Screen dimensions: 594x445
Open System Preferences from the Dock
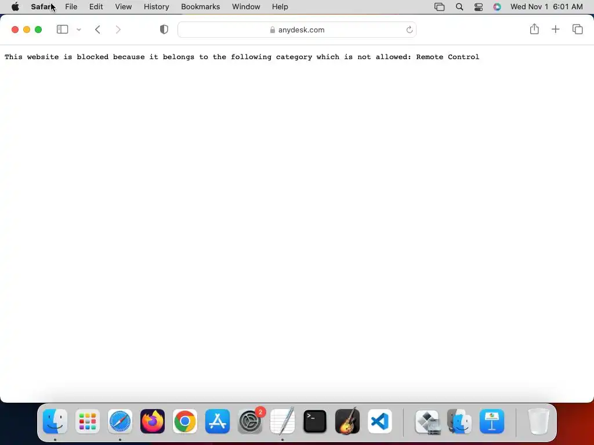[x=250, y=421]
